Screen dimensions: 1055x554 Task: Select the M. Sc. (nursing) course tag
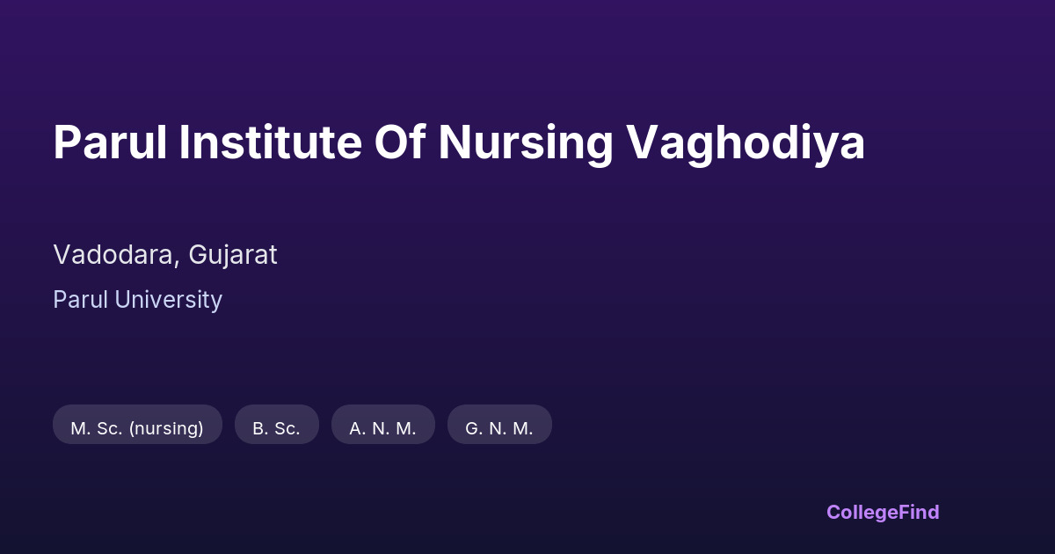point(137,428)
